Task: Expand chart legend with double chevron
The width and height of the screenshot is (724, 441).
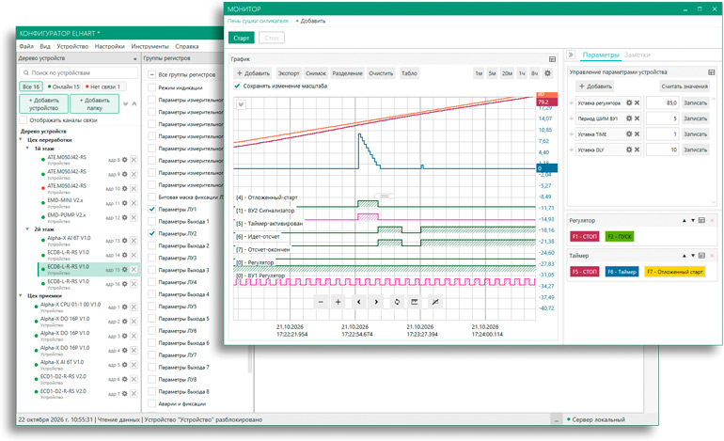Action: click(x=241, y=104)
